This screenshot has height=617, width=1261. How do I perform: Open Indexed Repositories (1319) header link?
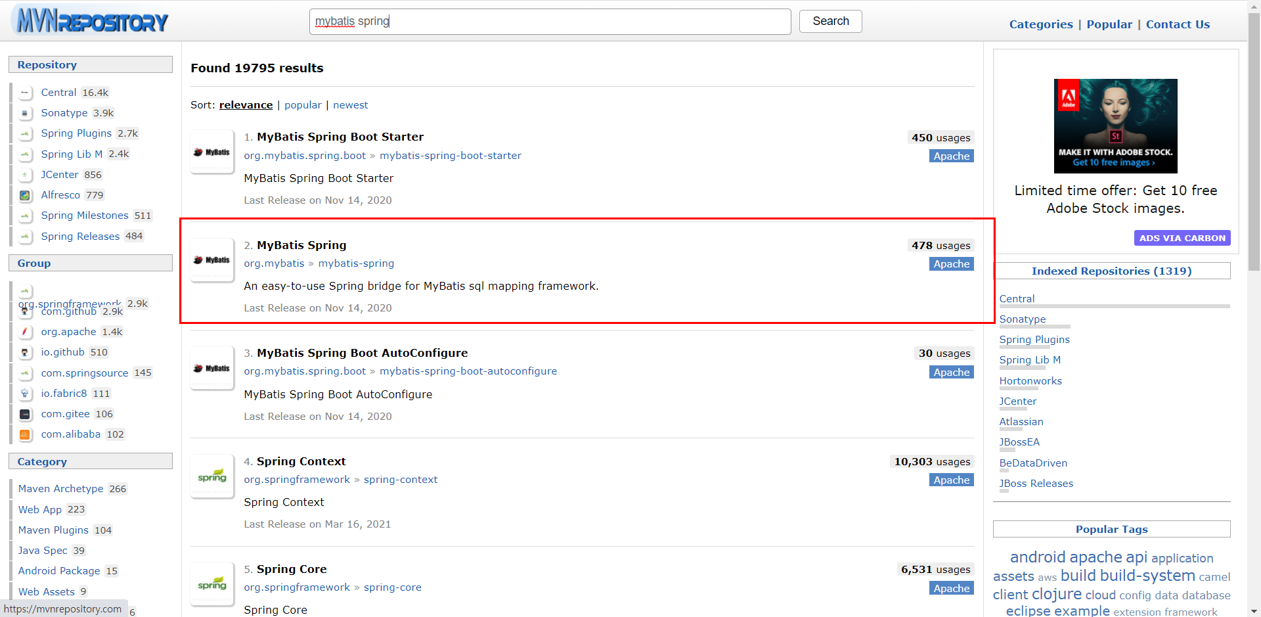click(1111, 271)
